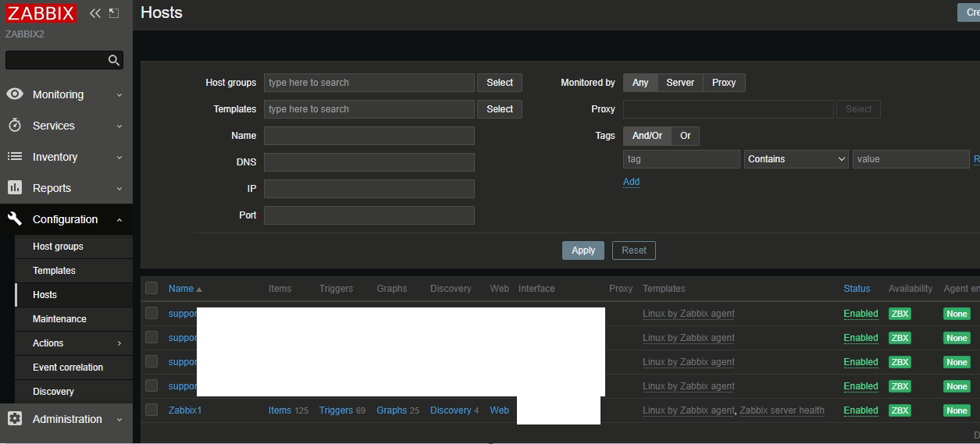
Task: Toggle the Enabled status of Zabbix1
Action: pyautogui.click(x=861, y=410)
